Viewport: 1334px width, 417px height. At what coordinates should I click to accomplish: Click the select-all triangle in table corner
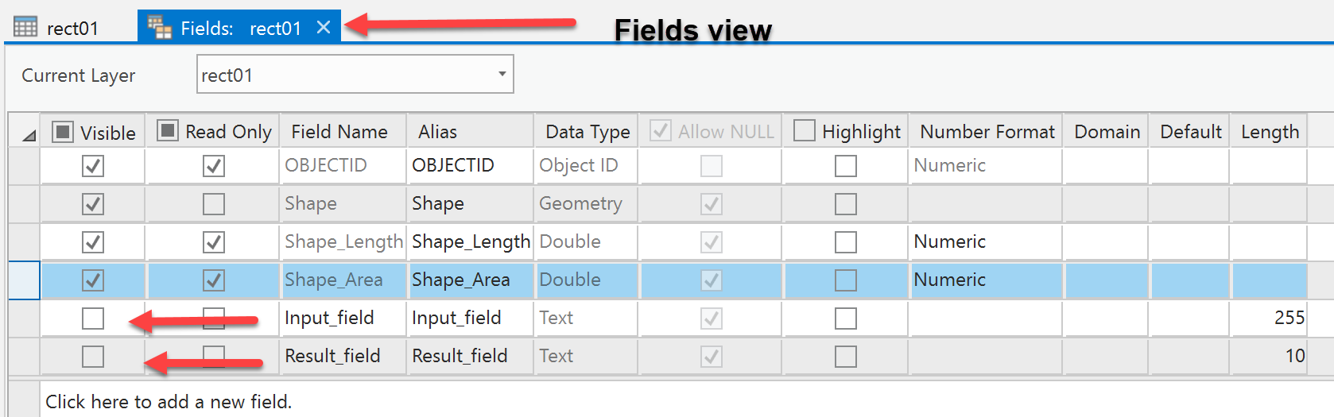click(29, 135)
